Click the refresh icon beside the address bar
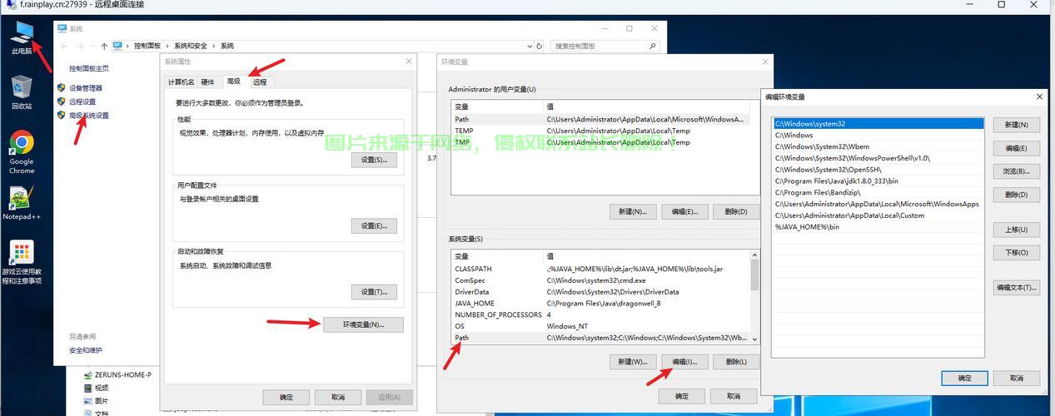1055x416 pixels. coord(540,47)
